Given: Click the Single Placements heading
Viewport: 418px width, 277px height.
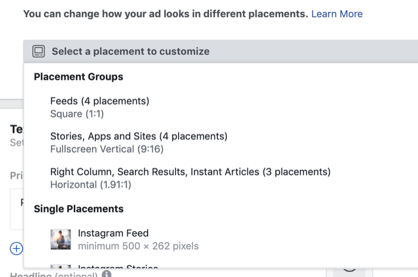Looking at the screenshot, I should [x=79, y=209].
